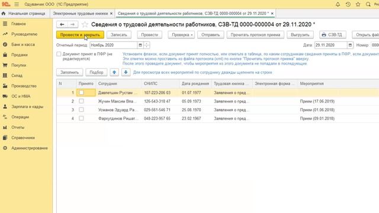Open history clock icon
The height and width of the screenshot is (213, 379).
[x=348, y=4]
